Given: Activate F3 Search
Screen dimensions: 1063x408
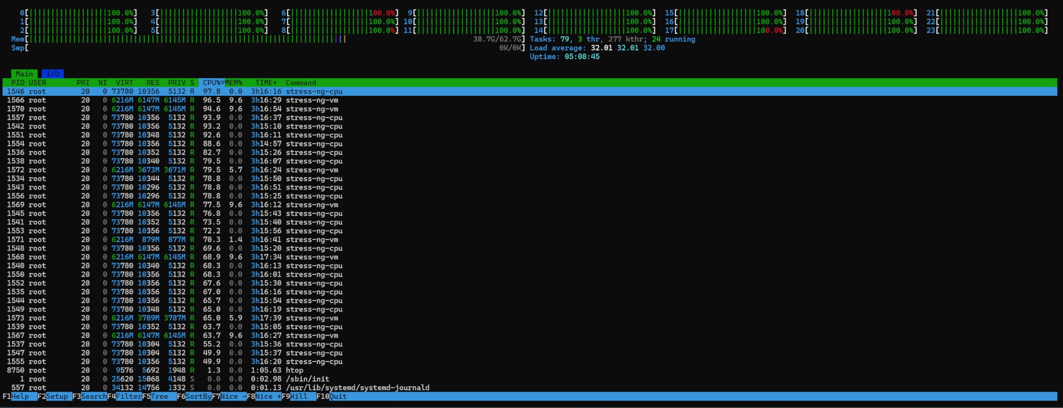Looking at the screenshot, I should click(x=90, y=396).
